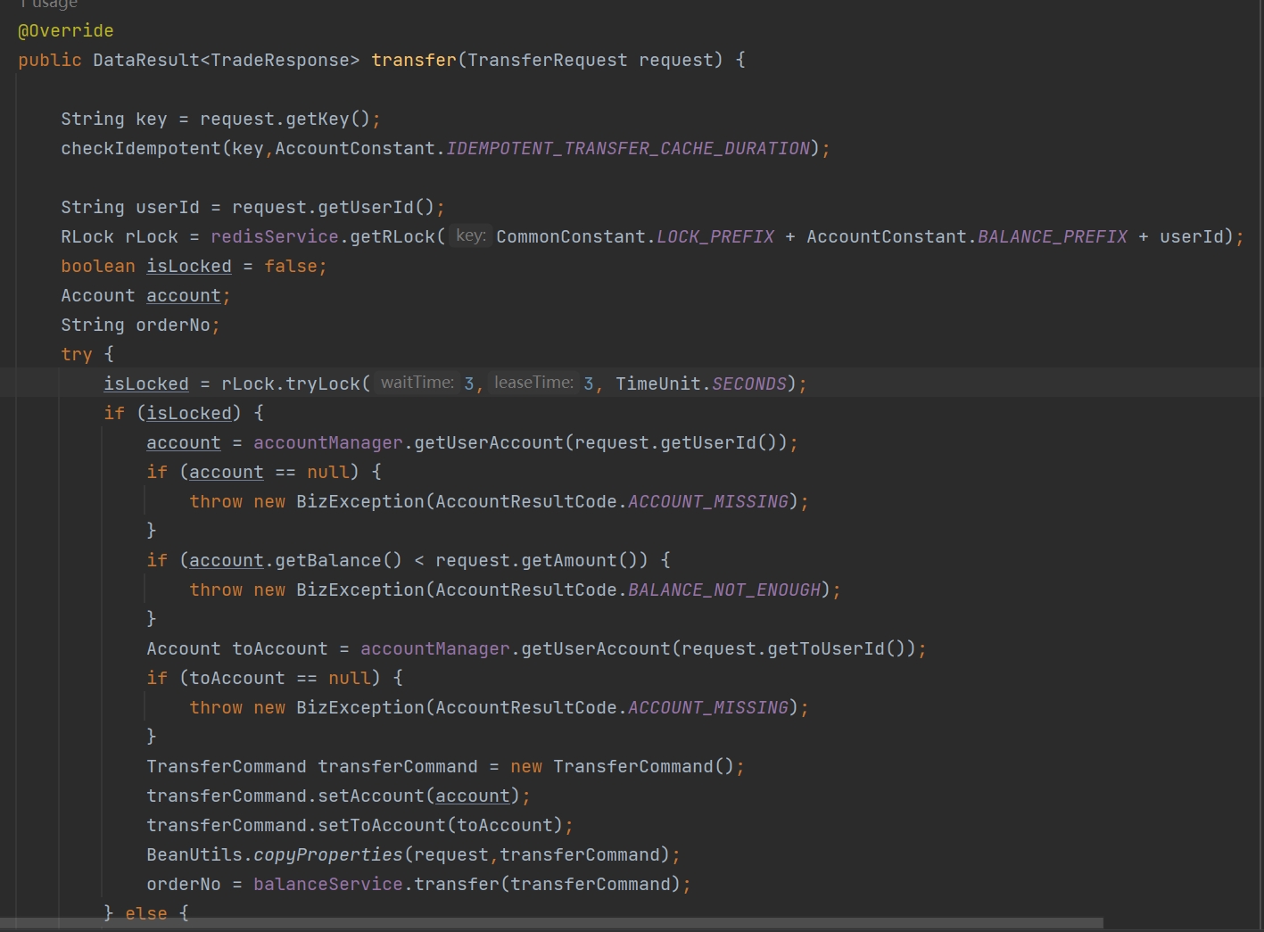1264x932 pixels.
Task: Click the getToUserId() method call
Action: tap(837, 649)
